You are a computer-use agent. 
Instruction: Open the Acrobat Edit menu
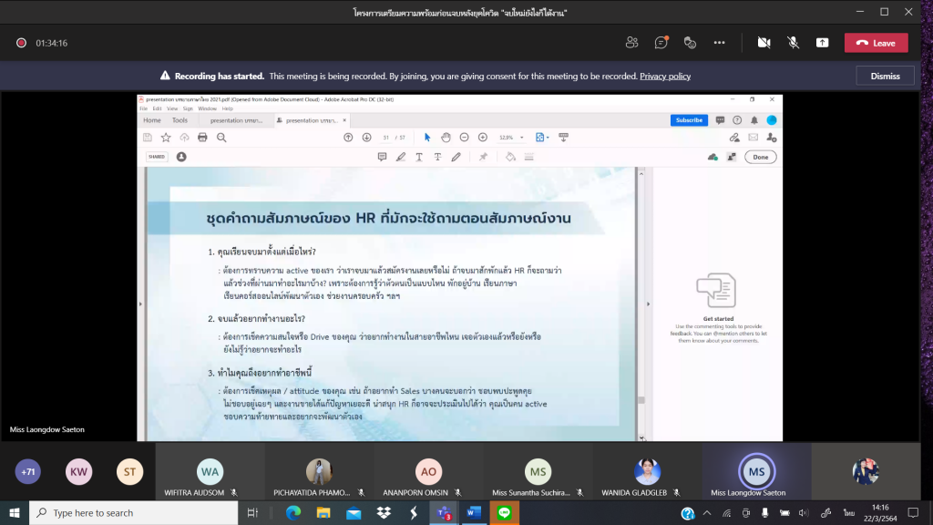pos(157,109)
